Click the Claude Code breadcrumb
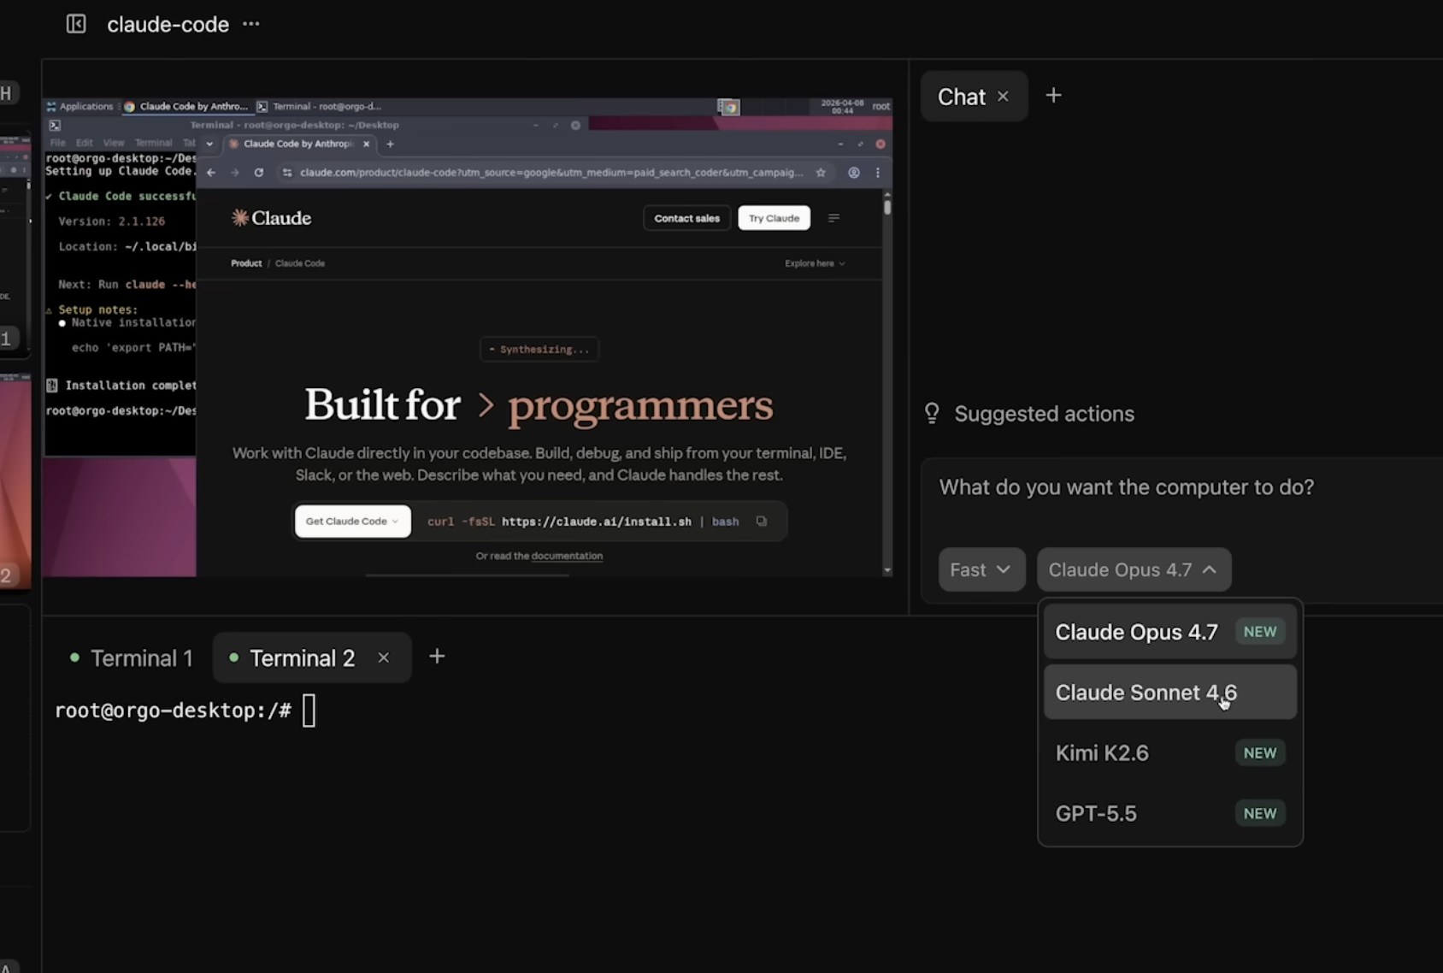 [x=300, y=263]
